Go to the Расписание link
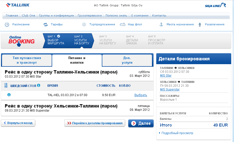The width and height of the screenshot is (234, 142). (21, 24)
